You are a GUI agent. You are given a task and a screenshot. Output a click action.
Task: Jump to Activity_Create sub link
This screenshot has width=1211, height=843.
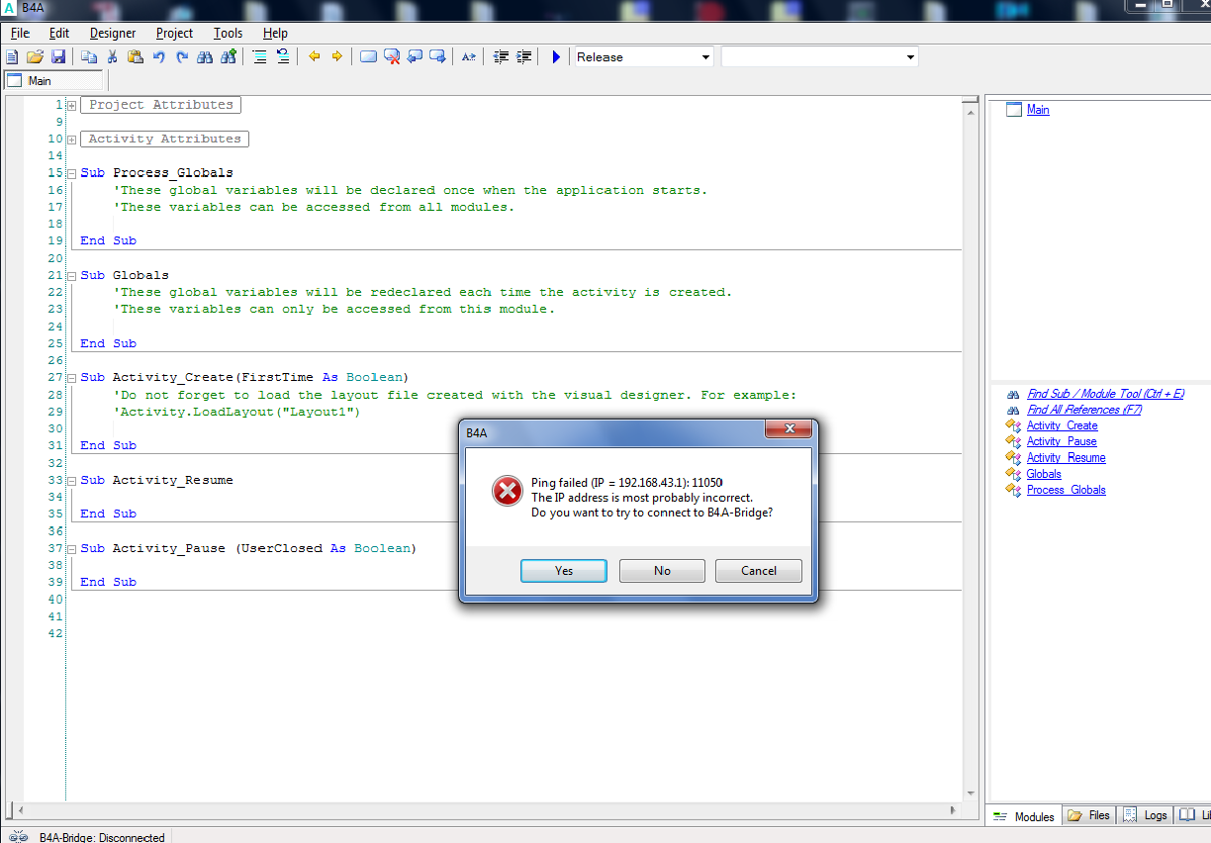[x=1062, y=425]
